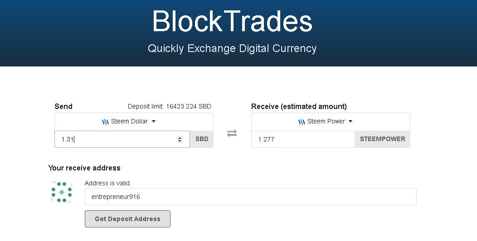Click the swap currencies arrows icon
Screen dimensions: 477x241
[x=232, y=133]
